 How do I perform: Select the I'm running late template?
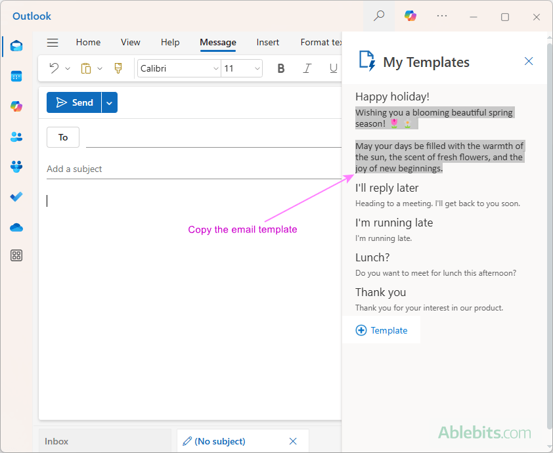[x=394, y=223]
